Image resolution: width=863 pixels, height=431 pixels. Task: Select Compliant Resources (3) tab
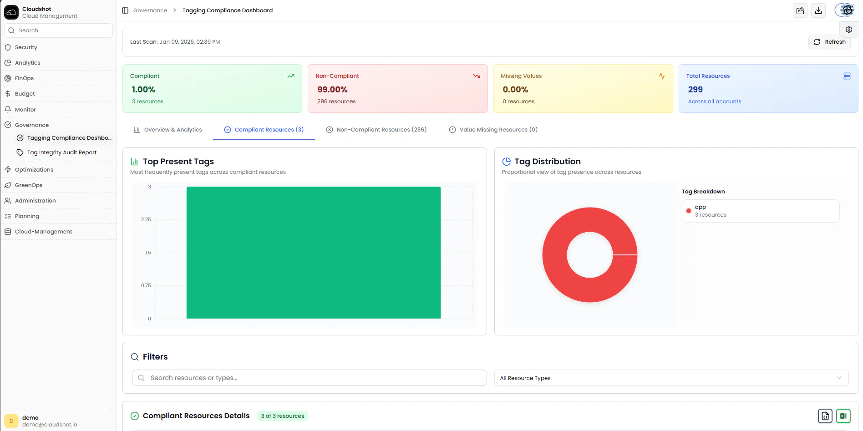[x=264, y=130]
